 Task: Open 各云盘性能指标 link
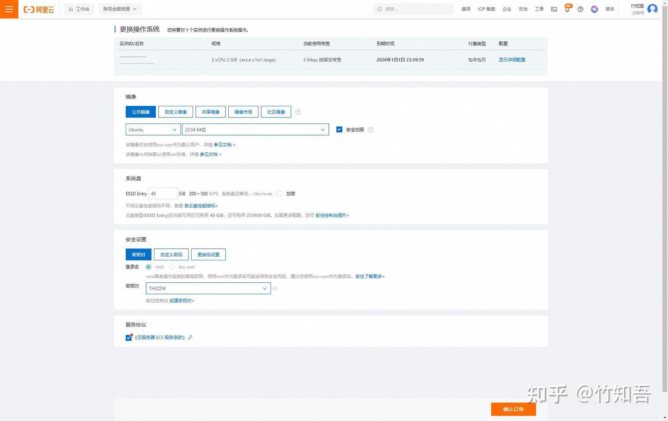(x=201, y=206)
